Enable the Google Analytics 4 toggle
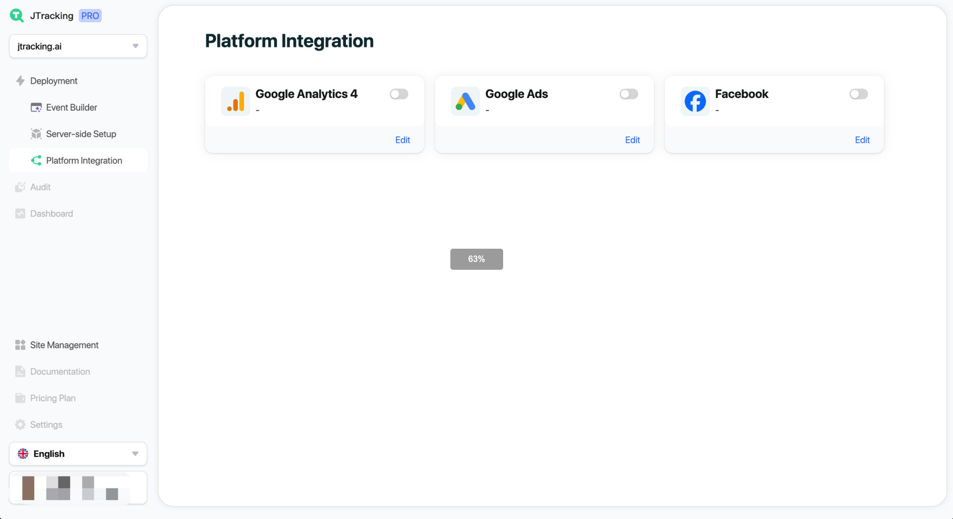The width and height of the screenshot is (953, 519). (399, 94)
